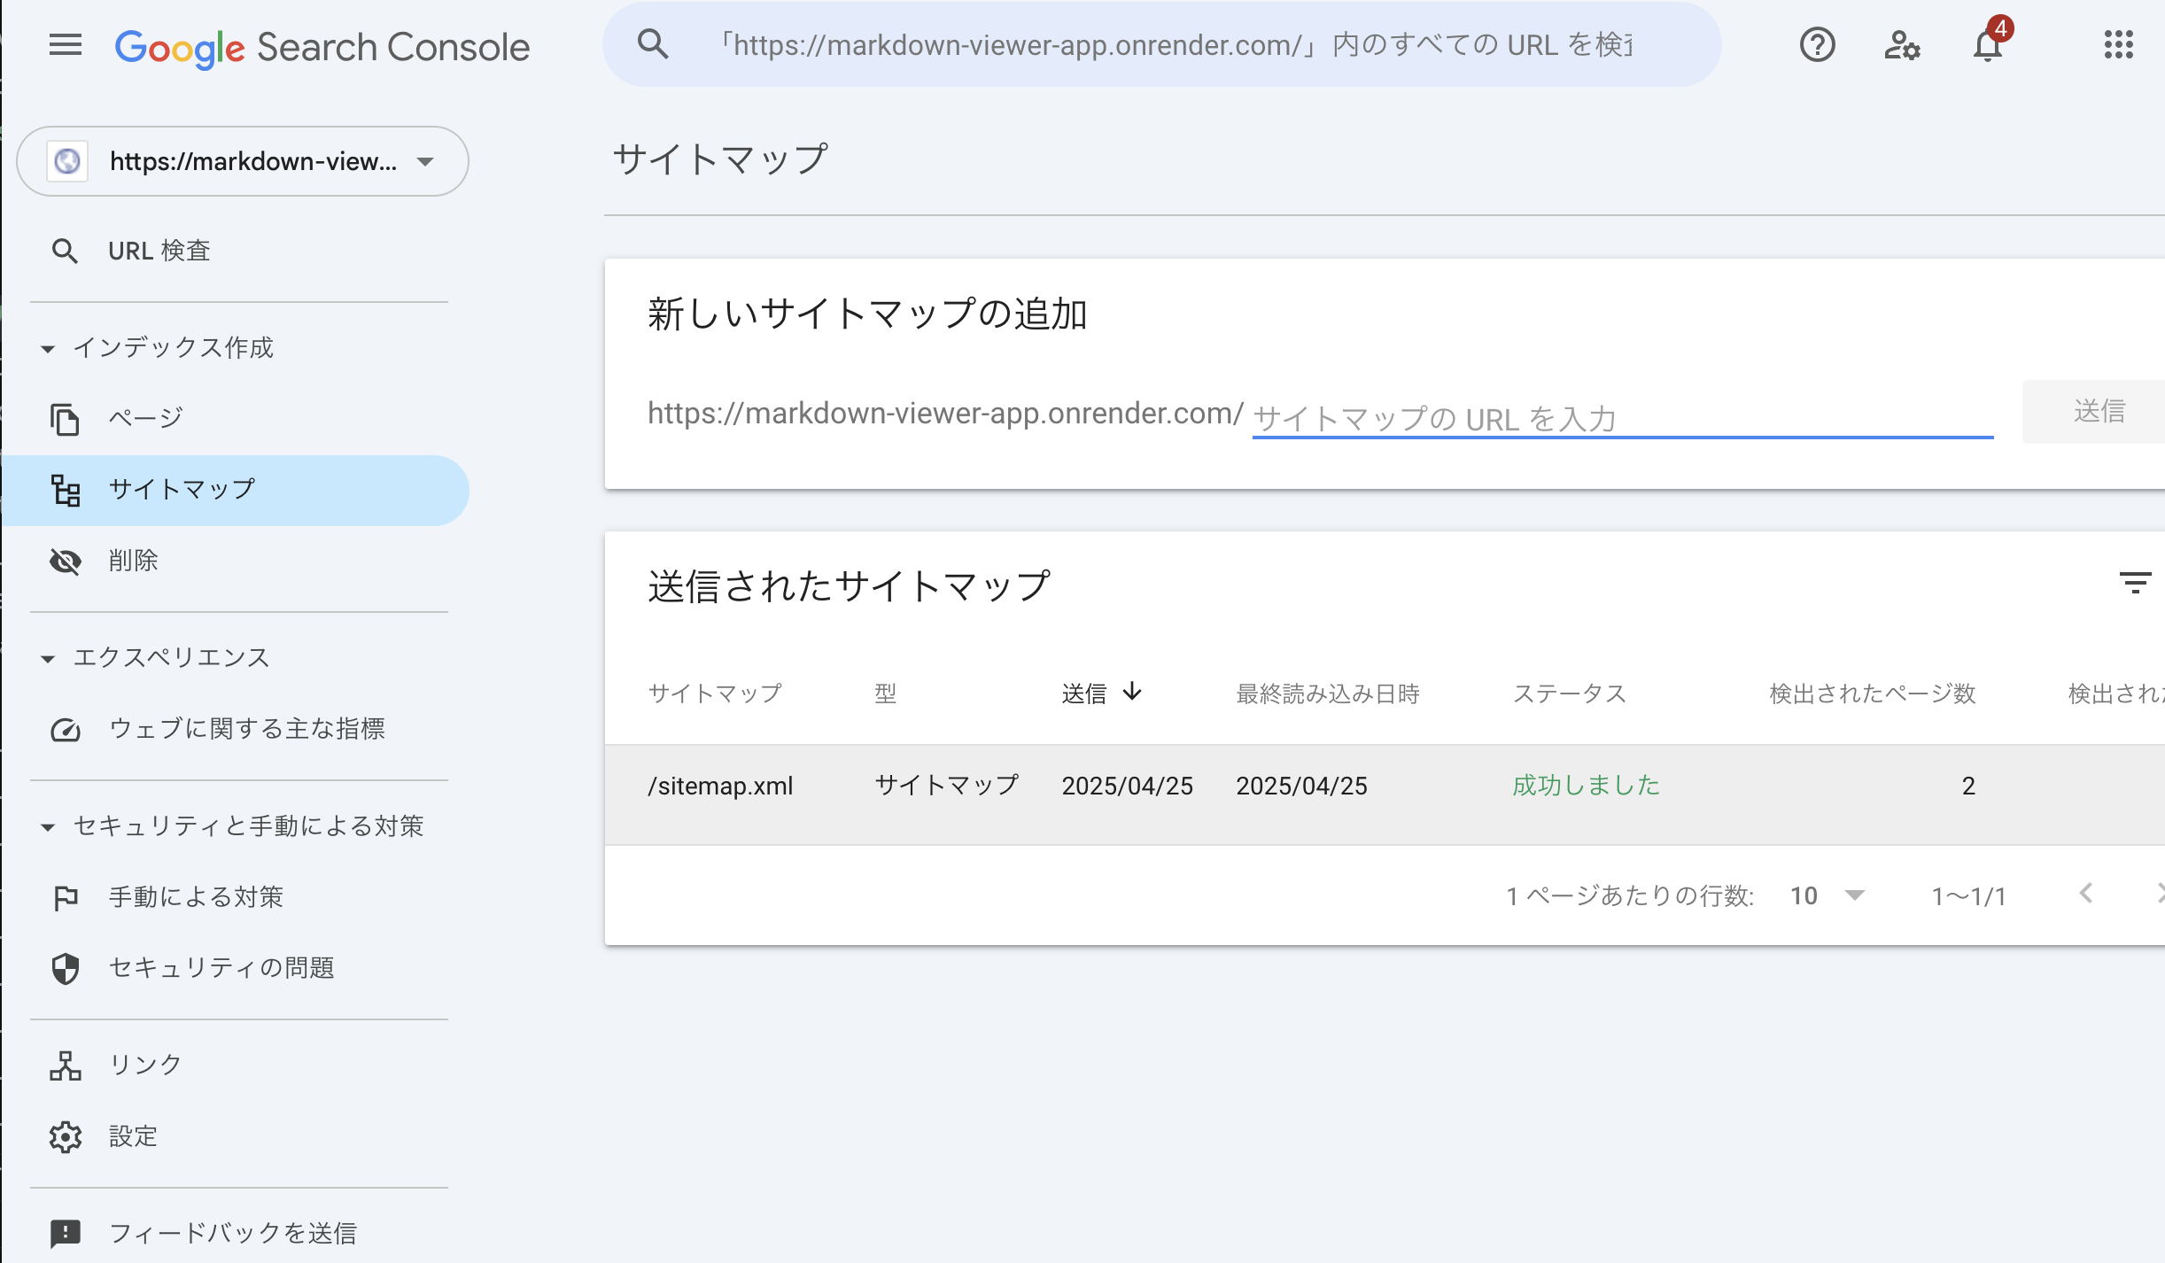Open the filter icon for submitted sitemaps
The image size is (2165, 1263).
click(2135, 583)
